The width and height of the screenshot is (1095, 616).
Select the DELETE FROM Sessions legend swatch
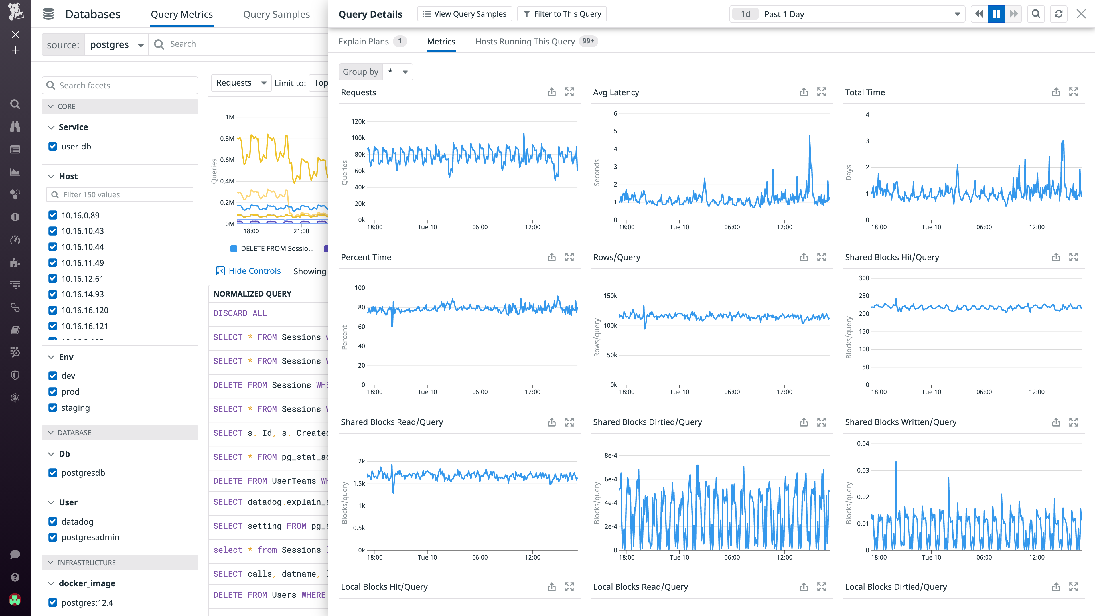(x=234, y=248)
